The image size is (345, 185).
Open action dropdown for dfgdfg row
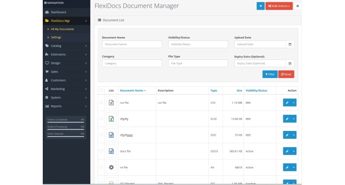pos(293,119)
